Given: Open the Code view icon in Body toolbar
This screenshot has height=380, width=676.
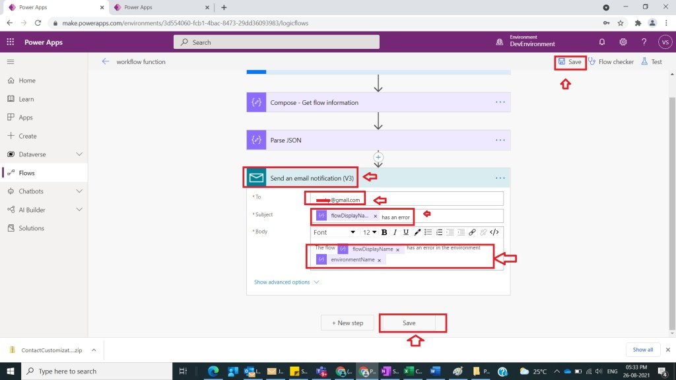Looking at the screenshot, I should pyautogui.click(x=494, y=232).
